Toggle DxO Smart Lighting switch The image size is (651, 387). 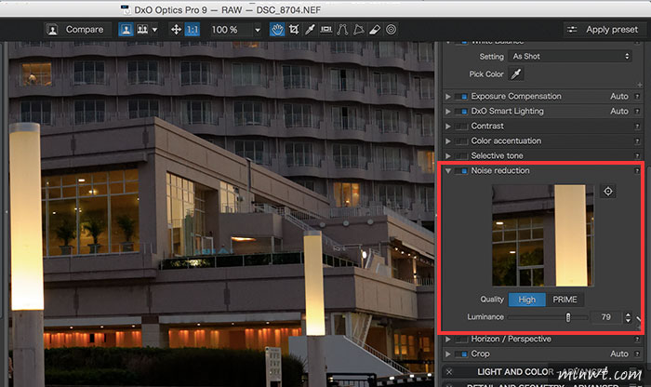click(461, 112)
